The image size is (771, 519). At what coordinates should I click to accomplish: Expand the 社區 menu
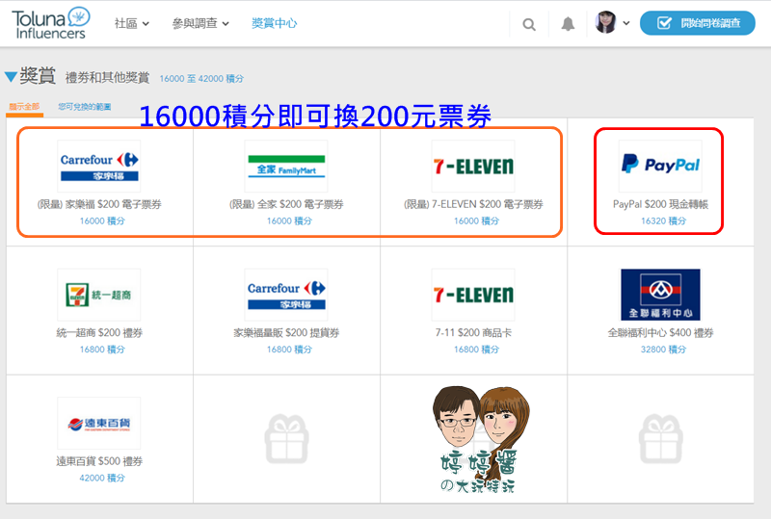click(132, 23)
